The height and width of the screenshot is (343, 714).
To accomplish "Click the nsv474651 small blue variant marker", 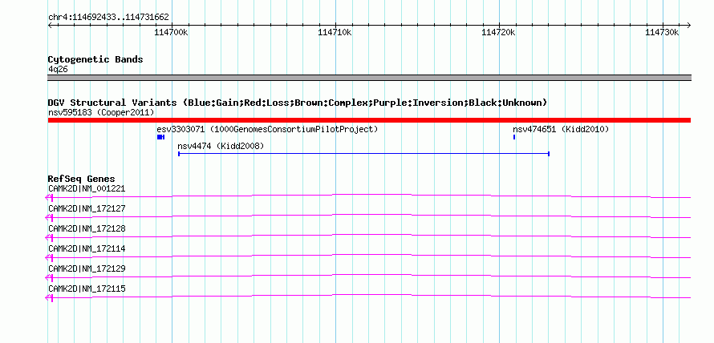I will 514,137.
